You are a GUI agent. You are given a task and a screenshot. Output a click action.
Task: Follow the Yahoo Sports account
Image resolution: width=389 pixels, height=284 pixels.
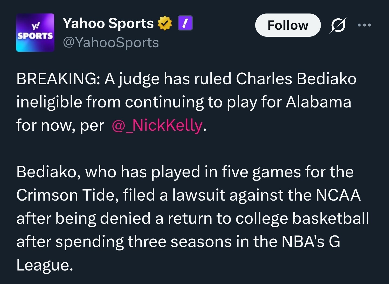288,25
